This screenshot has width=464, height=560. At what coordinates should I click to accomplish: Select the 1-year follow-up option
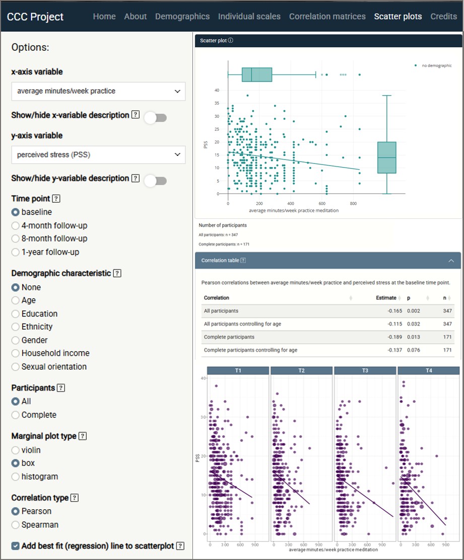pyautogui.click(x=16, y=252)
